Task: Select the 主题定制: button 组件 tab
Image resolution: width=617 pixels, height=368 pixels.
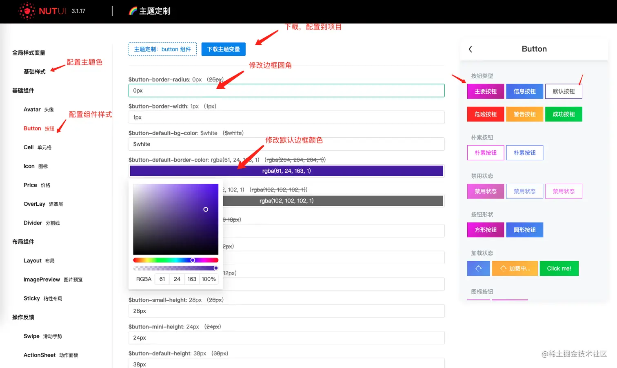Action: tap(162, 49)
